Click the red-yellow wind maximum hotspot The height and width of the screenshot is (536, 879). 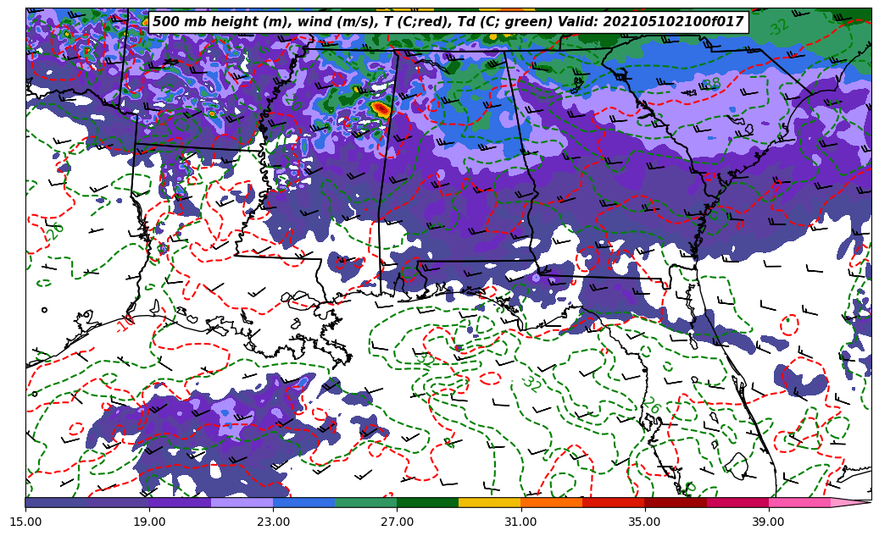click(381, 108)
